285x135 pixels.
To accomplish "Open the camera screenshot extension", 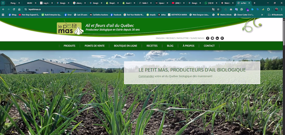I will 231,9.
